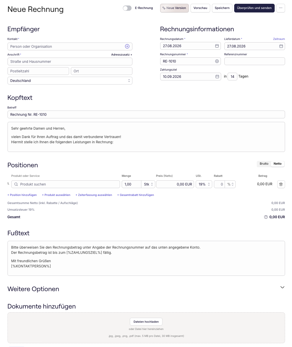
Task: Open Rechnungsnummer settings gear icon
Action: click(217, 61)
